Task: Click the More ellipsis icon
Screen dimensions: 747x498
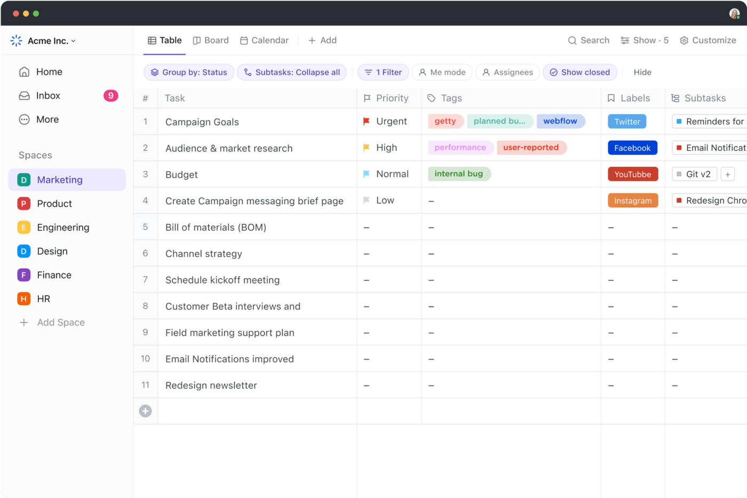Action: point(24,119)
